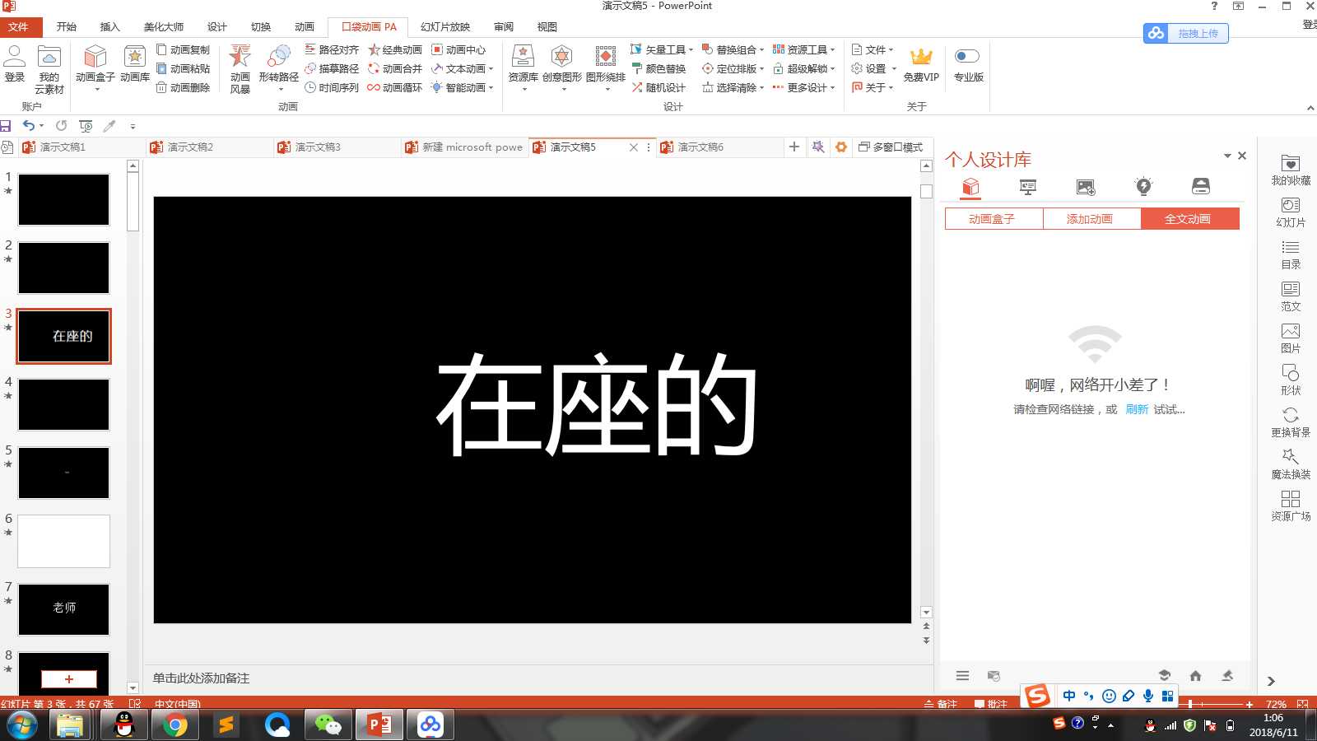
Task: Click the home icon in design library panel
Action: (1195, 676)
